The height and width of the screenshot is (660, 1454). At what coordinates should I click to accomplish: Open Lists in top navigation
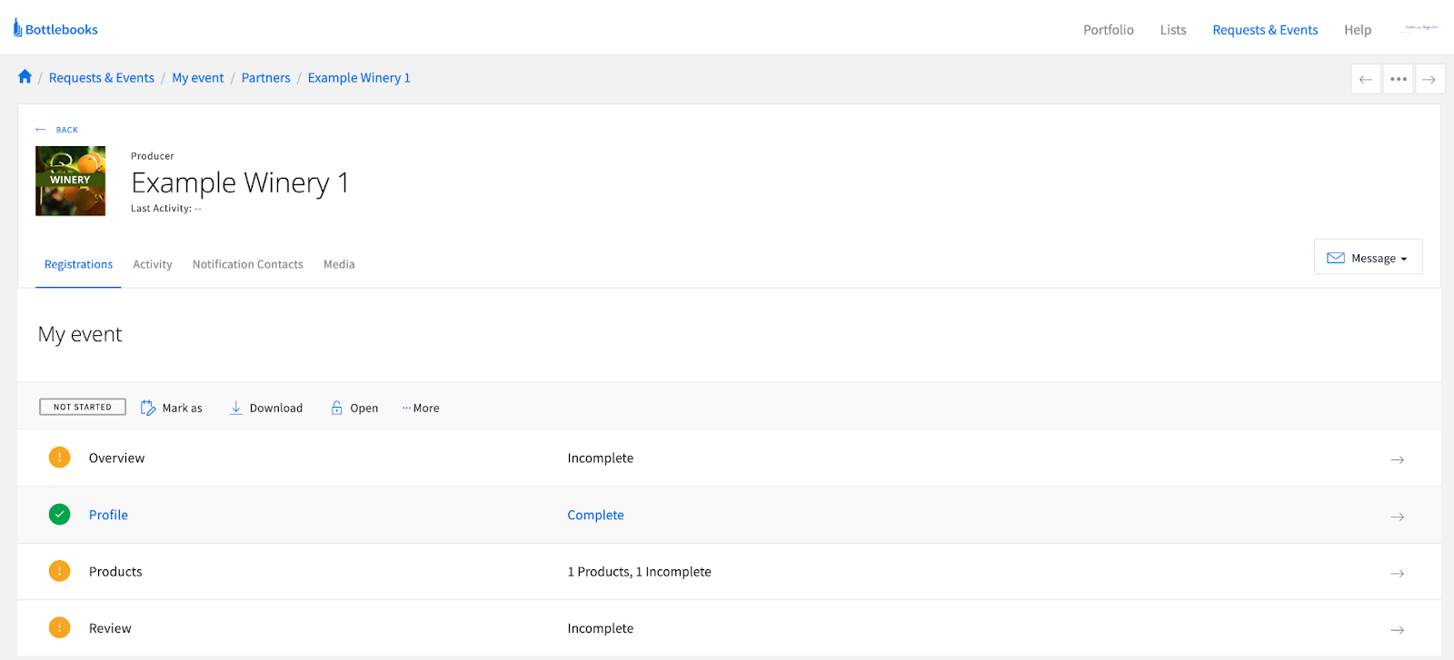tap(1173, 30)
